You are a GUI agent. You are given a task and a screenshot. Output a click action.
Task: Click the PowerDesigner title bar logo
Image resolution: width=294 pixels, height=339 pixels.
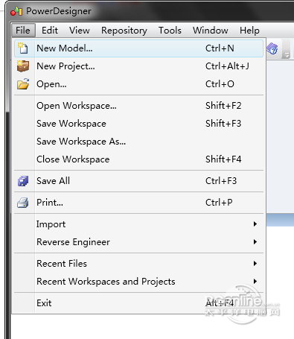(x=16, y=11)
